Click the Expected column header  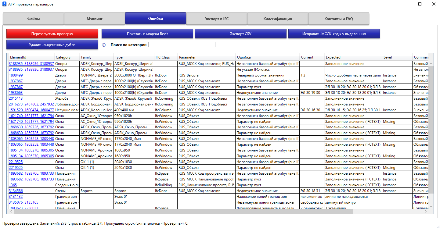click(353, 57)
